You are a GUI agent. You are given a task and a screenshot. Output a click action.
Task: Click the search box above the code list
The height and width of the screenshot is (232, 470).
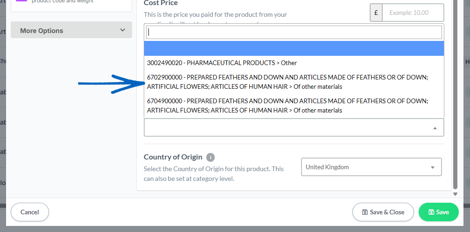pos(294,32)
